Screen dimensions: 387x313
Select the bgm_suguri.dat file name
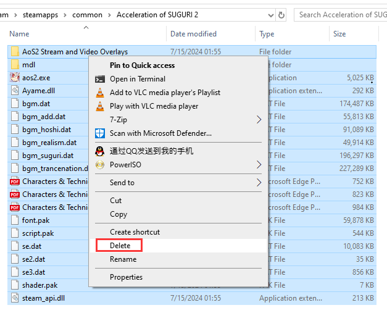48,156
